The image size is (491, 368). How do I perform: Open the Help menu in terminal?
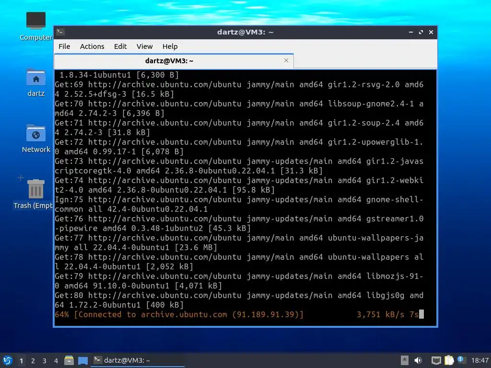[170, 46]
